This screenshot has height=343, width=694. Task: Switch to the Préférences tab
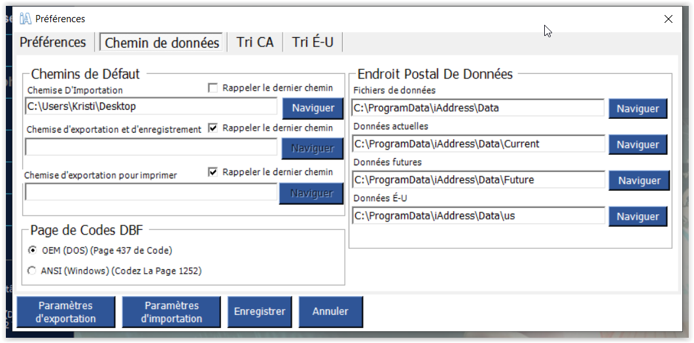[x=53, y=42]
